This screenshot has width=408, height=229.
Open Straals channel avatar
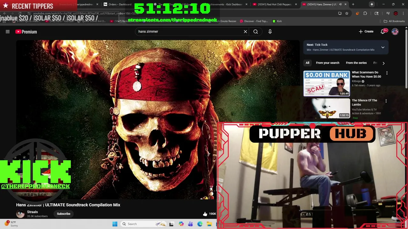[x=20, y=214]
